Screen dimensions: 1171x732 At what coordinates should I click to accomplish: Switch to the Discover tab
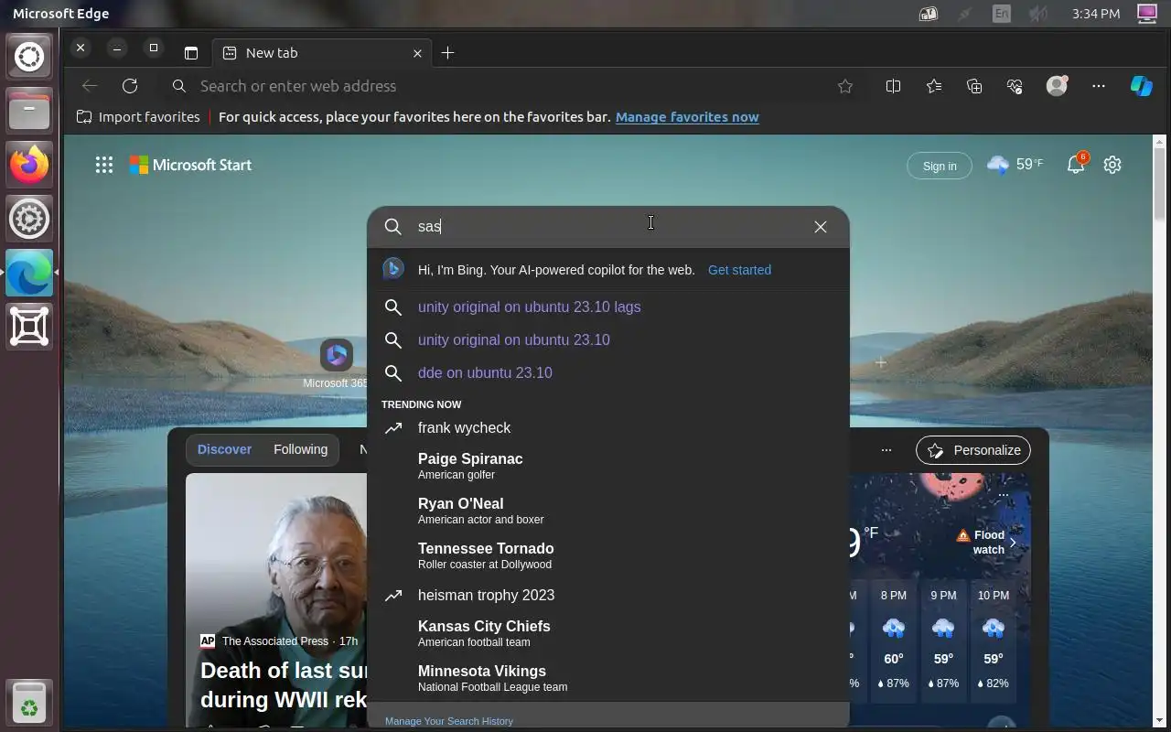(224, 449)
